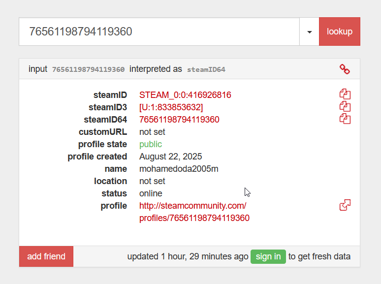Click the updated 1 hour, 29 minutes ago text
Viewport: 381px width, 284px height.
[188, 256]
